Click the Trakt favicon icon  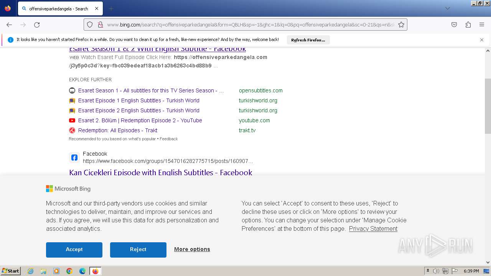tap(72, 130)
